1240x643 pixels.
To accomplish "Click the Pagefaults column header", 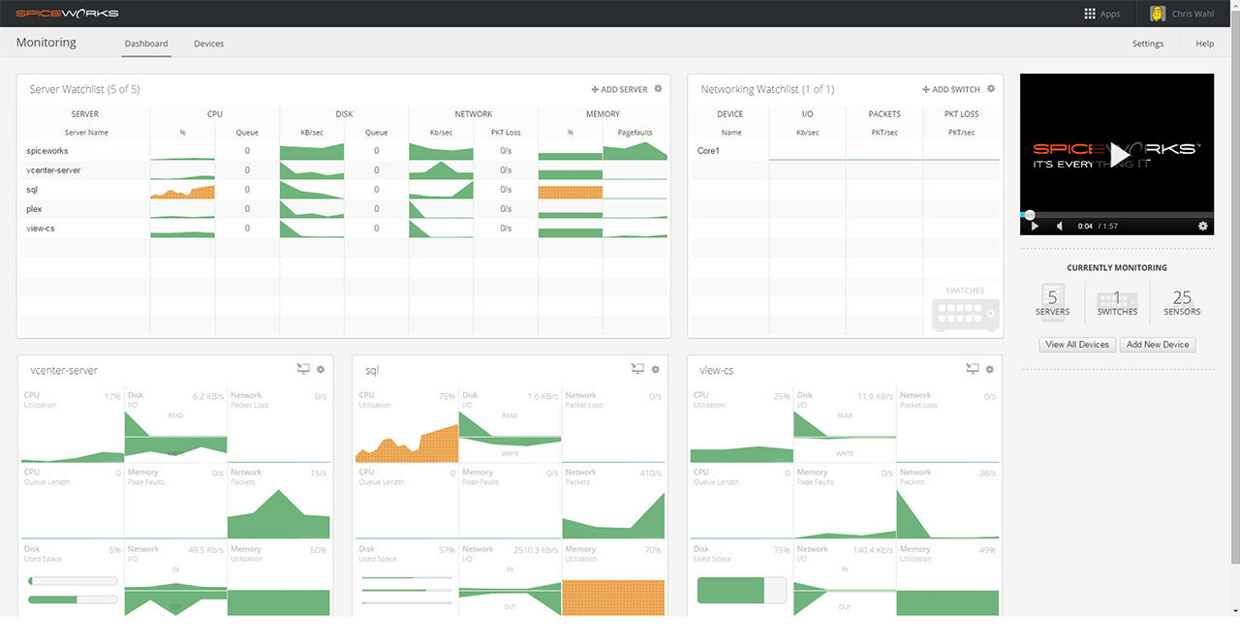I will (x=635, y=133).
